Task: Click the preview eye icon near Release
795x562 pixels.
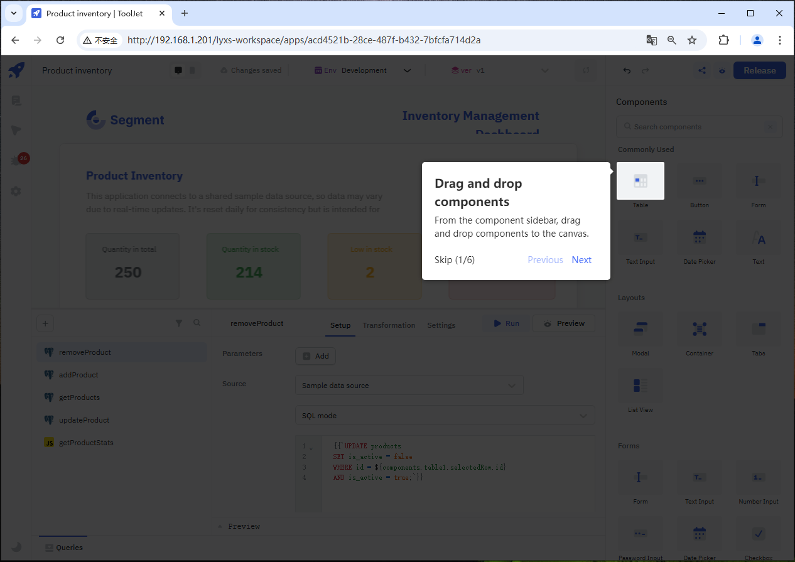Action: click(x=722, y=70)
